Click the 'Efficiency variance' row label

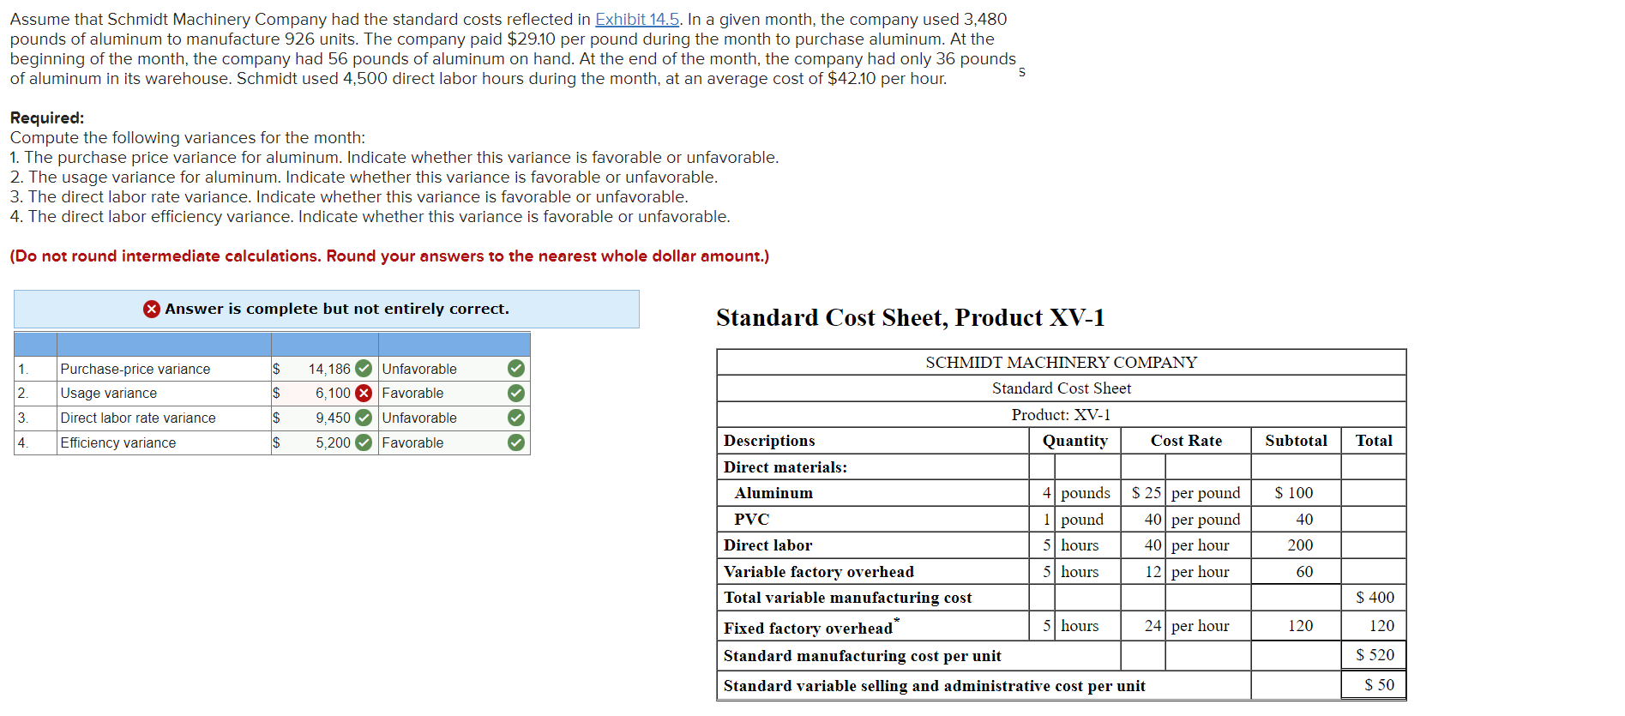(x=118, y=442)
